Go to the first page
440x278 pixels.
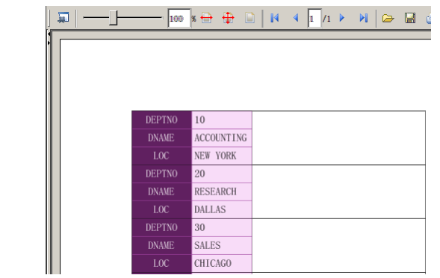[274, 18]
